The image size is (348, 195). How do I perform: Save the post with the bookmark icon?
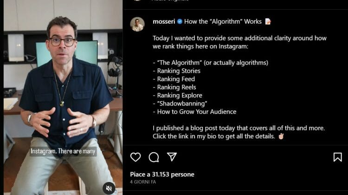(x=337, y=157)
